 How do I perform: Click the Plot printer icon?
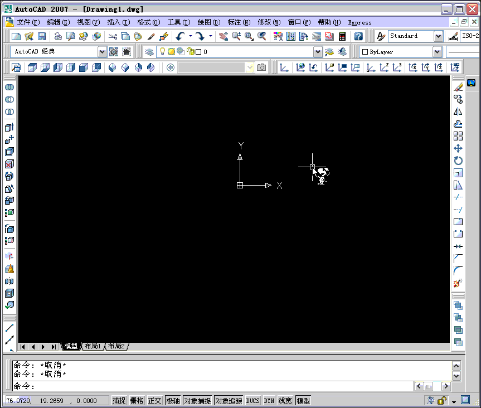click(58, 36)
